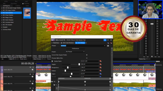
Task: Open the Creative category tab
Action: click(18, 6)
